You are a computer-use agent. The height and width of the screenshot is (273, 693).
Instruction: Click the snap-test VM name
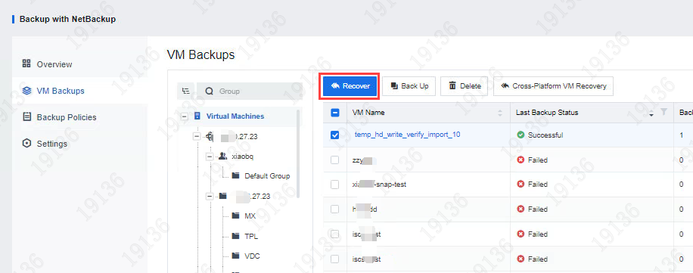click(379, 185)
